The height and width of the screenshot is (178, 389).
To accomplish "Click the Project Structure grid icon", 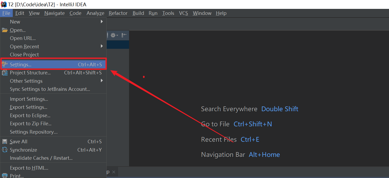I will tap(5, 73).
